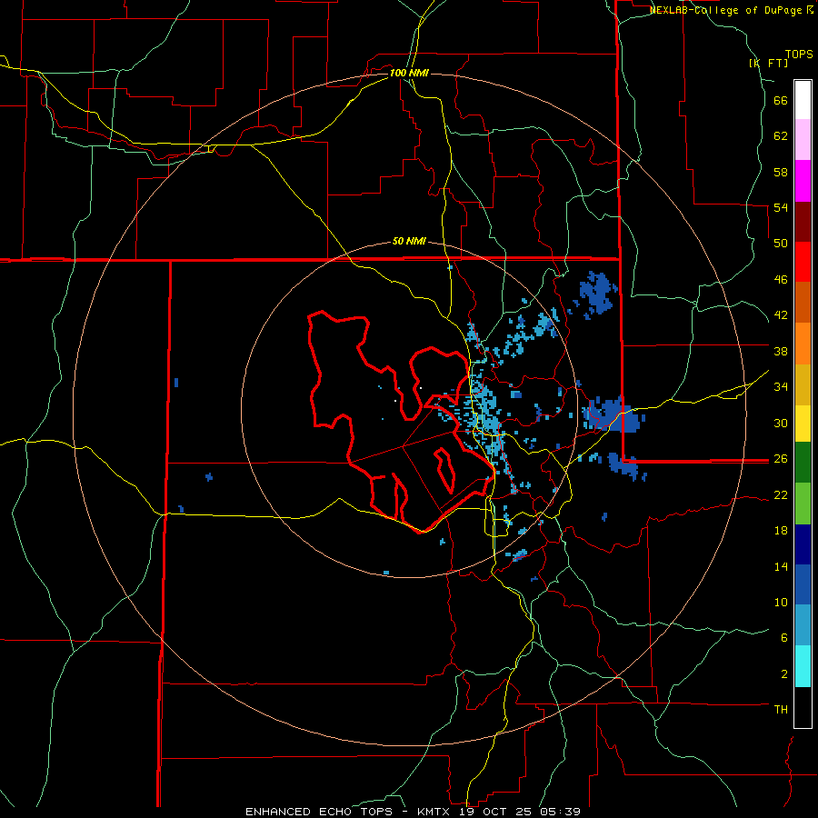Image resolution: width=818 pixels, height=818 pixels.
Task: Click legend value '6'
Action: click(x=784, y=638)
